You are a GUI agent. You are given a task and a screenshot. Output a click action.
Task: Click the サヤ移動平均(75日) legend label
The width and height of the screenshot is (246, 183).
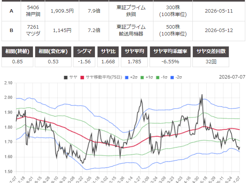[x=104, y=77]
